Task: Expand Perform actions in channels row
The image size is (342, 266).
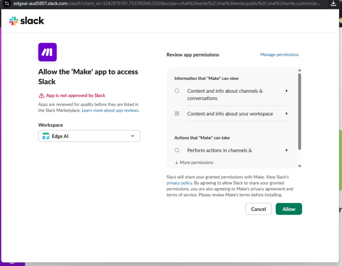Action: (232, 150)
